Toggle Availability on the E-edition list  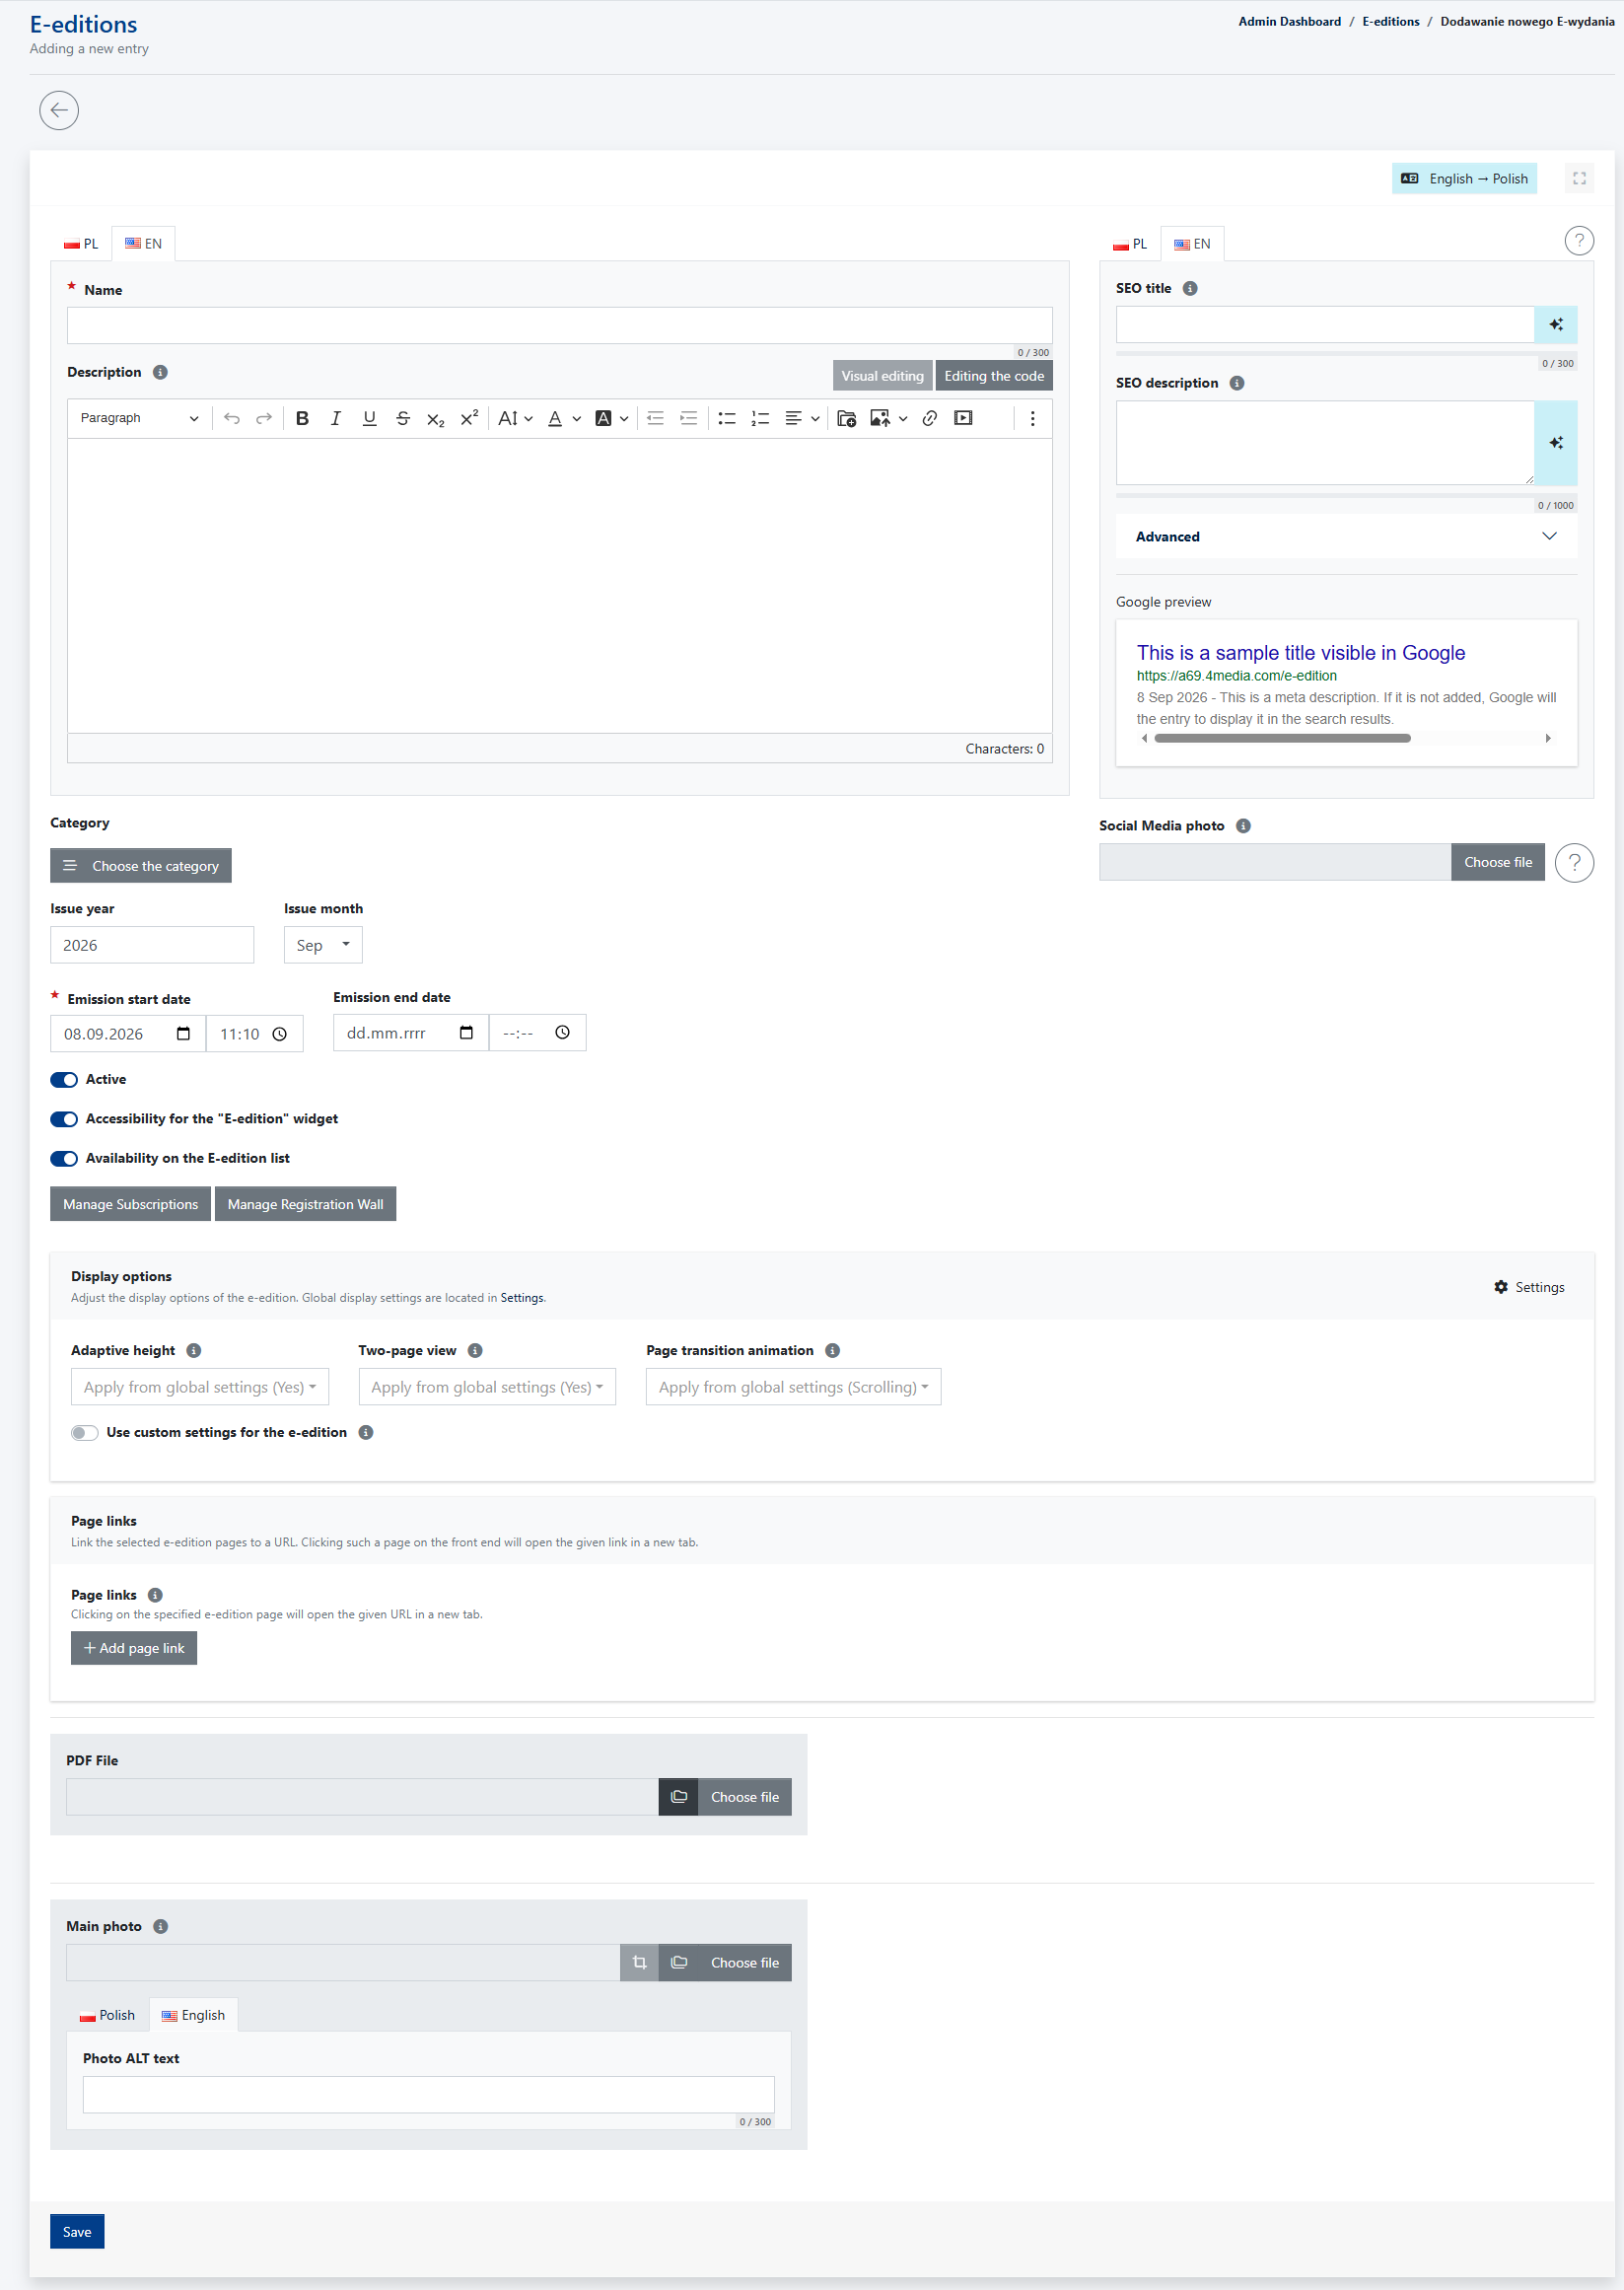point(64,1158)
